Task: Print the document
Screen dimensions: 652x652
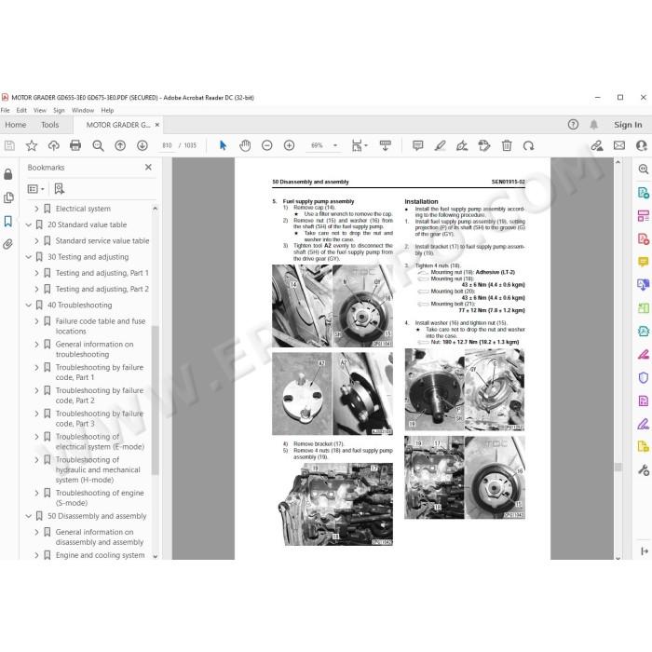Action: 75,145
